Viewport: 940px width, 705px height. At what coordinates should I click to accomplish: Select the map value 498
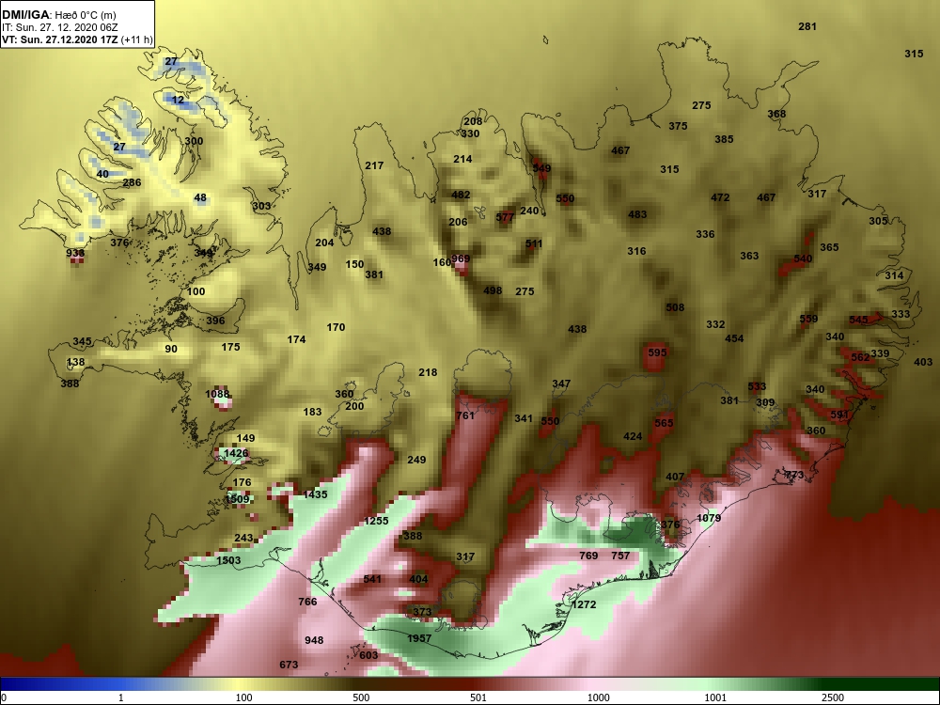pos(493,290)
